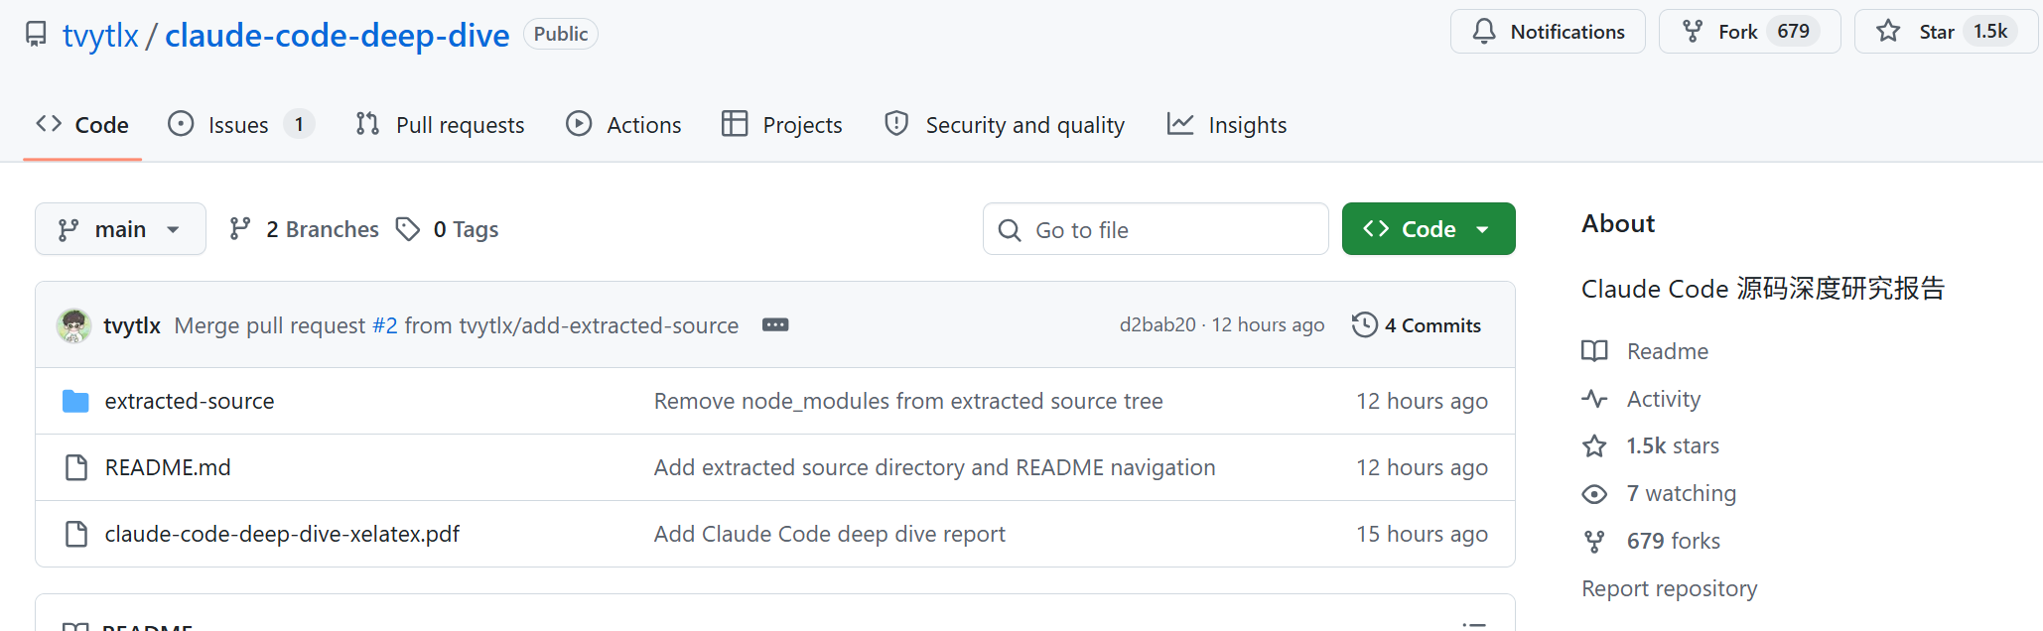Click the Go to file search field

(x=1156, y=229)
